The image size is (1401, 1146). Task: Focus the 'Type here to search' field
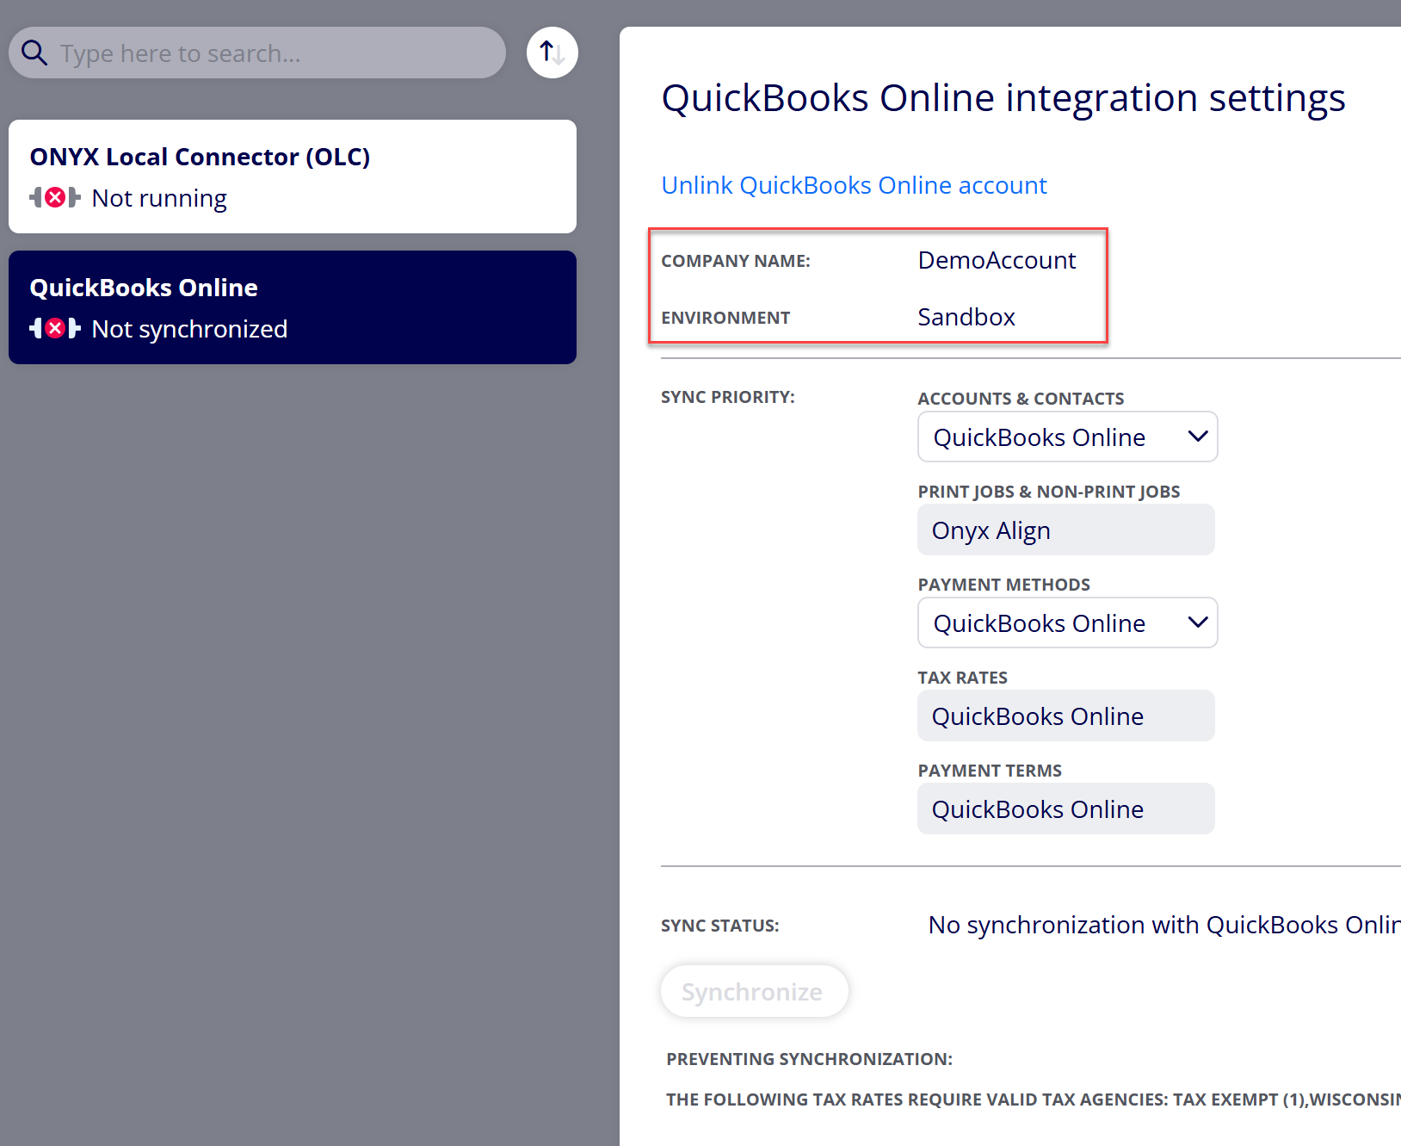[x=257, y=53]
